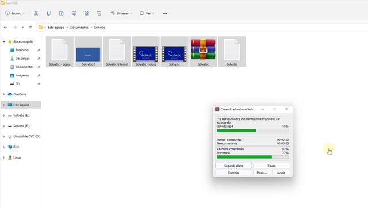
Task: Click the Procesado total progress bar
Action: point(253,157)
